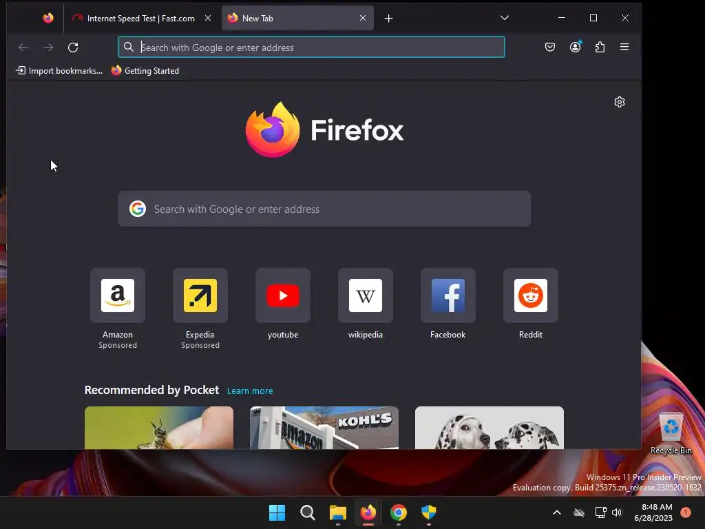705x529 pixels.
Task: Close the Fast.com tab
Action: click(208, 18)
